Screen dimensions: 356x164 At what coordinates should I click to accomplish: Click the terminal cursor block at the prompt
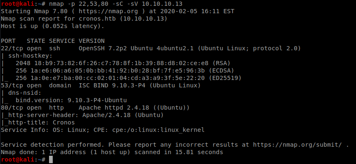[51, 160]
